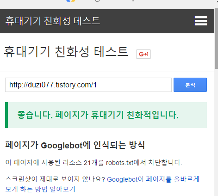Focus the URL input field
The width and height of the screenshot is (218, 196).
click(x=88, y=85)
